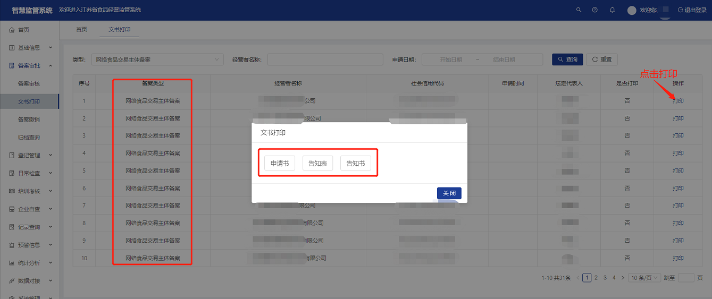Viewport: 712px width, 299px height.
Task: Click the 经营者名称 input field
Action: coord(325,59)
